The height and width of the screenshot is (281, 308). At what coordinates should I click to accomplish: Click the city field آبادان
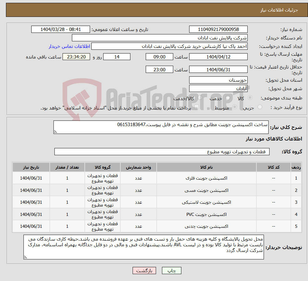[x=218, y=89]
